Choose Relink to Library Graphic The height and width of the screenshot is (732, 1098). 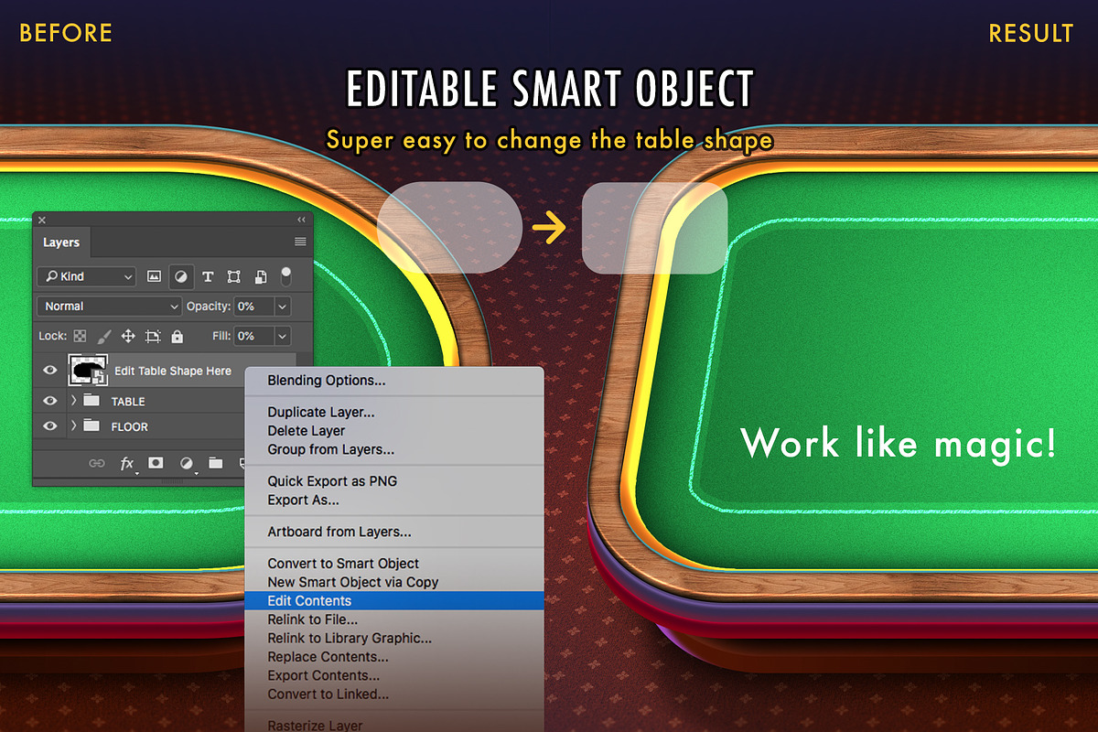pos(394,638)
